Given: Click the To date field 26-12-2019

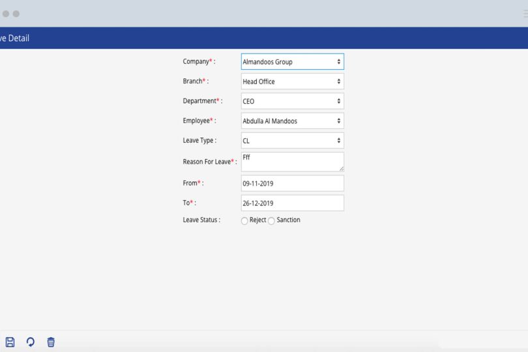Looking at the screenshot, I should tap(292, 203).
